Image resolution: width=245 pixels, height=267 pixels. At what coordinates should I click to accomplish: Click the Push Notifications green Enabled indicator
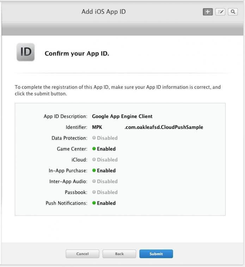point(94,203)
